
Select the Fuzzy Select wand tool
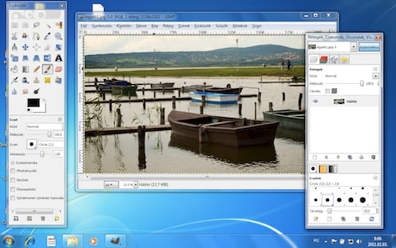48,25
